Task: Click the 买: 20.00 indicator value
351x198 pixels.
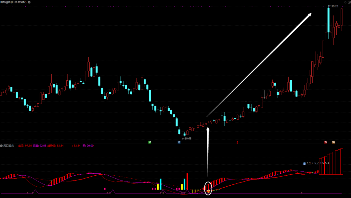Action: 88,146
